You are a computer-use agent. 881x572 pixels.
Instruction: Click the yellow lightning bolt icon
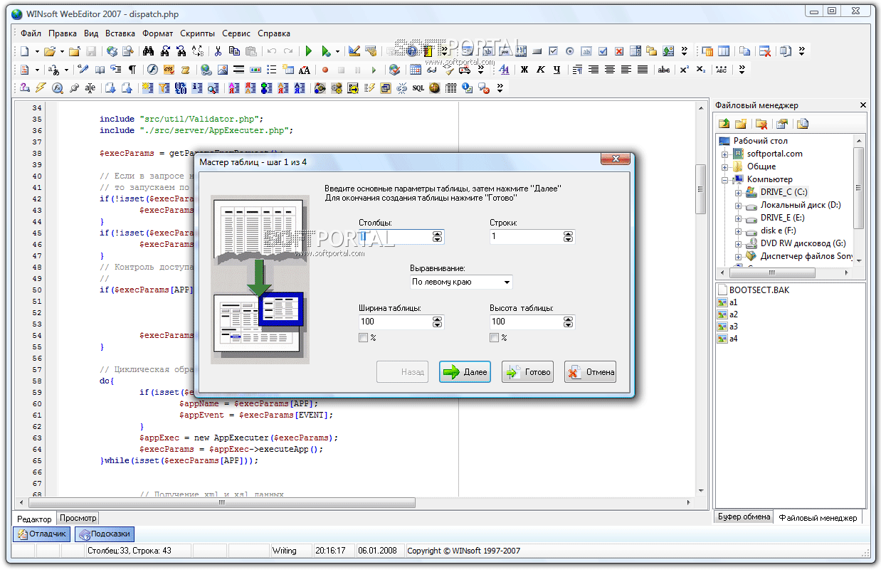41,88
